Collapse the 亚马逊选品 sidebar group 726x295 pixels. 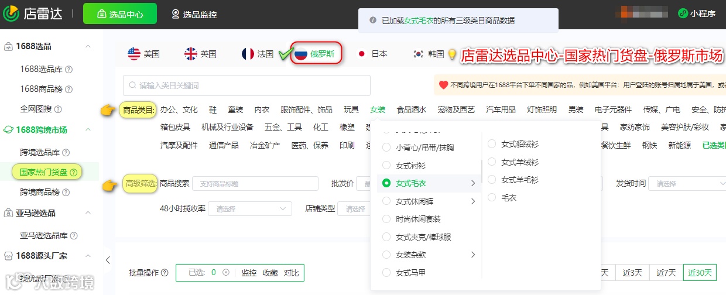tap(88, 213)
